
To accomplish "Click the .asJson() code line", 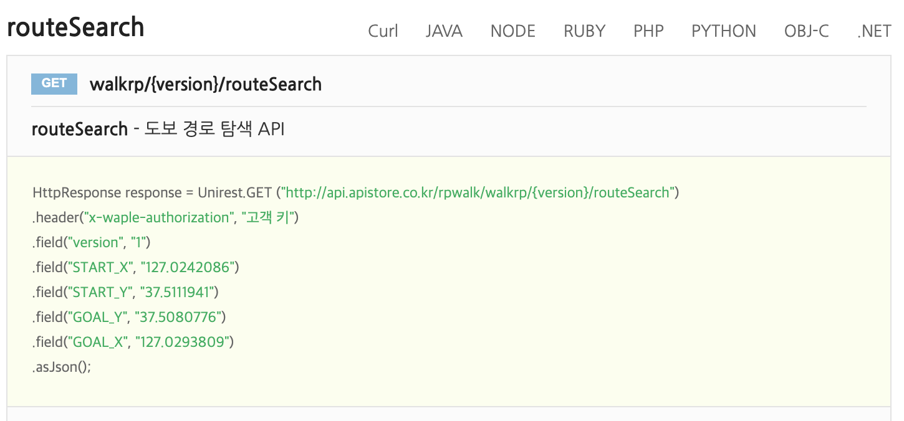I will tap(62, 367).
